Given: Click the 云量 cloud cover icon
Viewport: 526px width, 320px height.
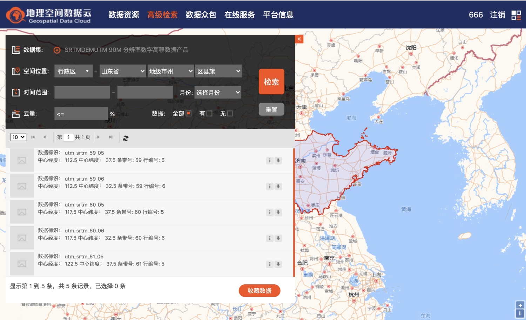Looking at the screenshot, I should [16, 114].
